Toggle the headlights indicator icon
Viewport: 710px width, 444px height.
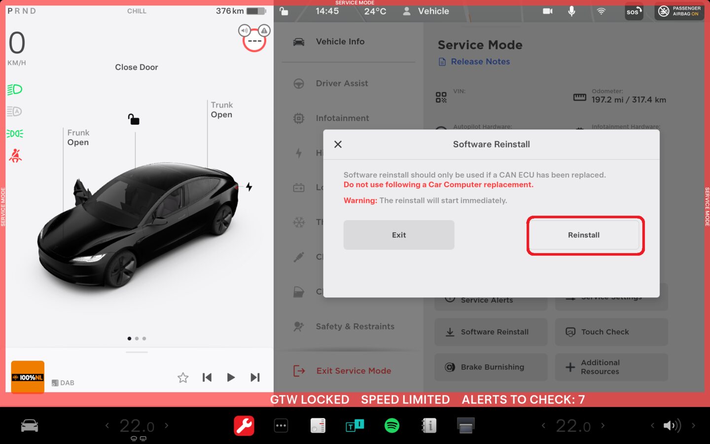click(x=15, y=89)
